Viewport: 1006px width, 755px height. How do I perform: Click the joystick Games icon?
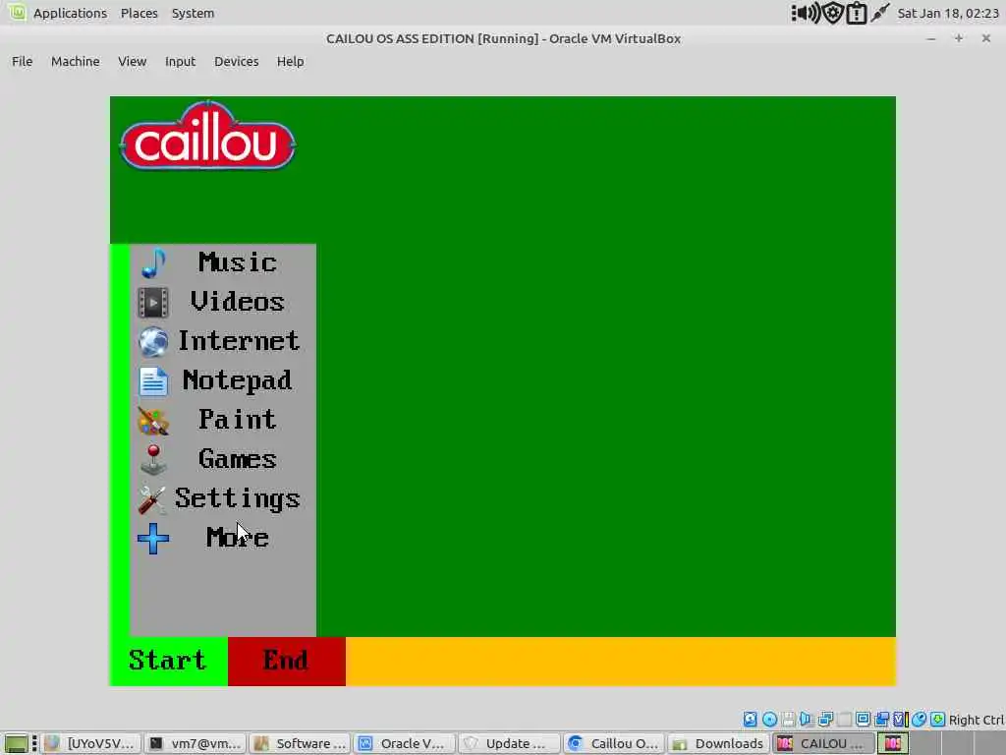[x=153, y=460]
